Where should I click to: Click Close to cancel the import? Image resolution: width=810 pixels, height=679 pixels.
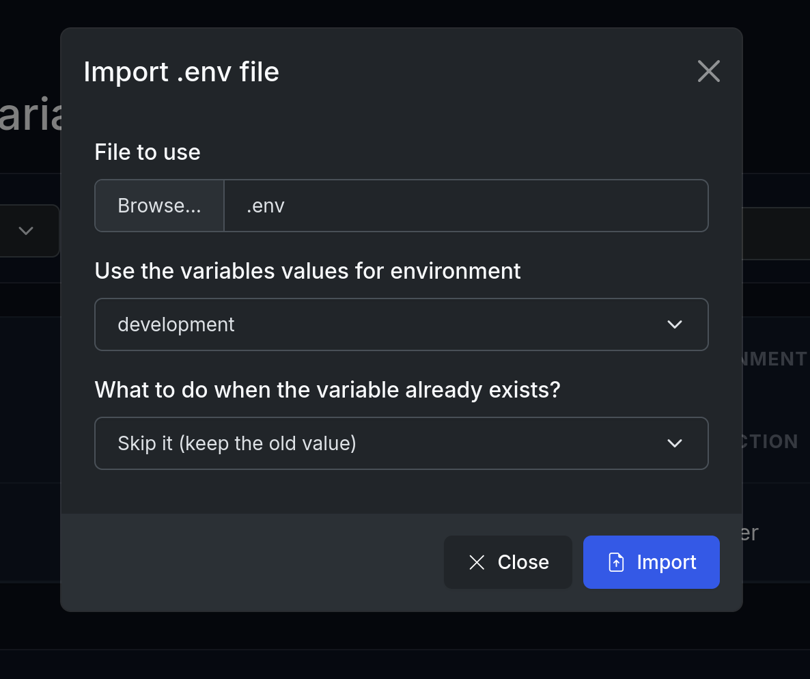tap(508, 562)
